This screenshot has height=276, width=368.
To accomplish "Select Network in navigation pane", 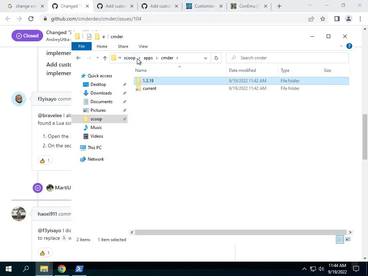I will point(96,159).
